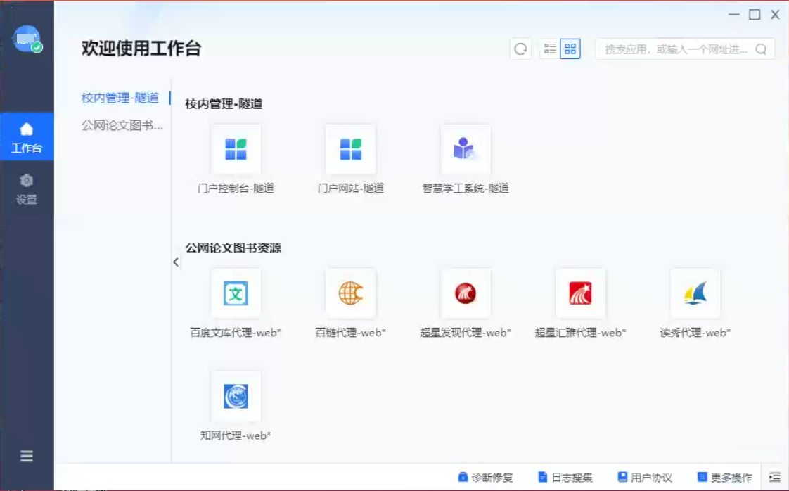
Task: Launch 超星汇雅代理-web app
Action: [x=580, y=293]
